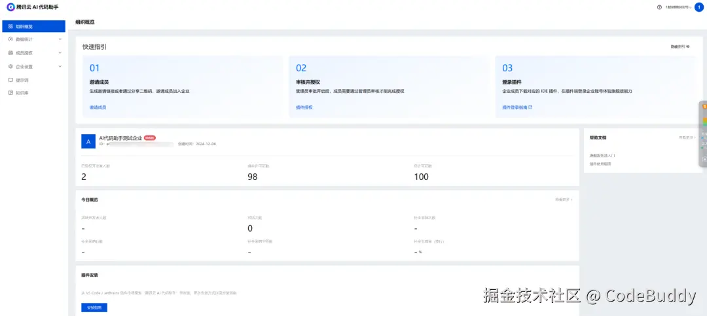This screenshot has height=316, width=707.
Task: Open 查看更多 in the 帮助文档 panel
Action: [687, 137]
